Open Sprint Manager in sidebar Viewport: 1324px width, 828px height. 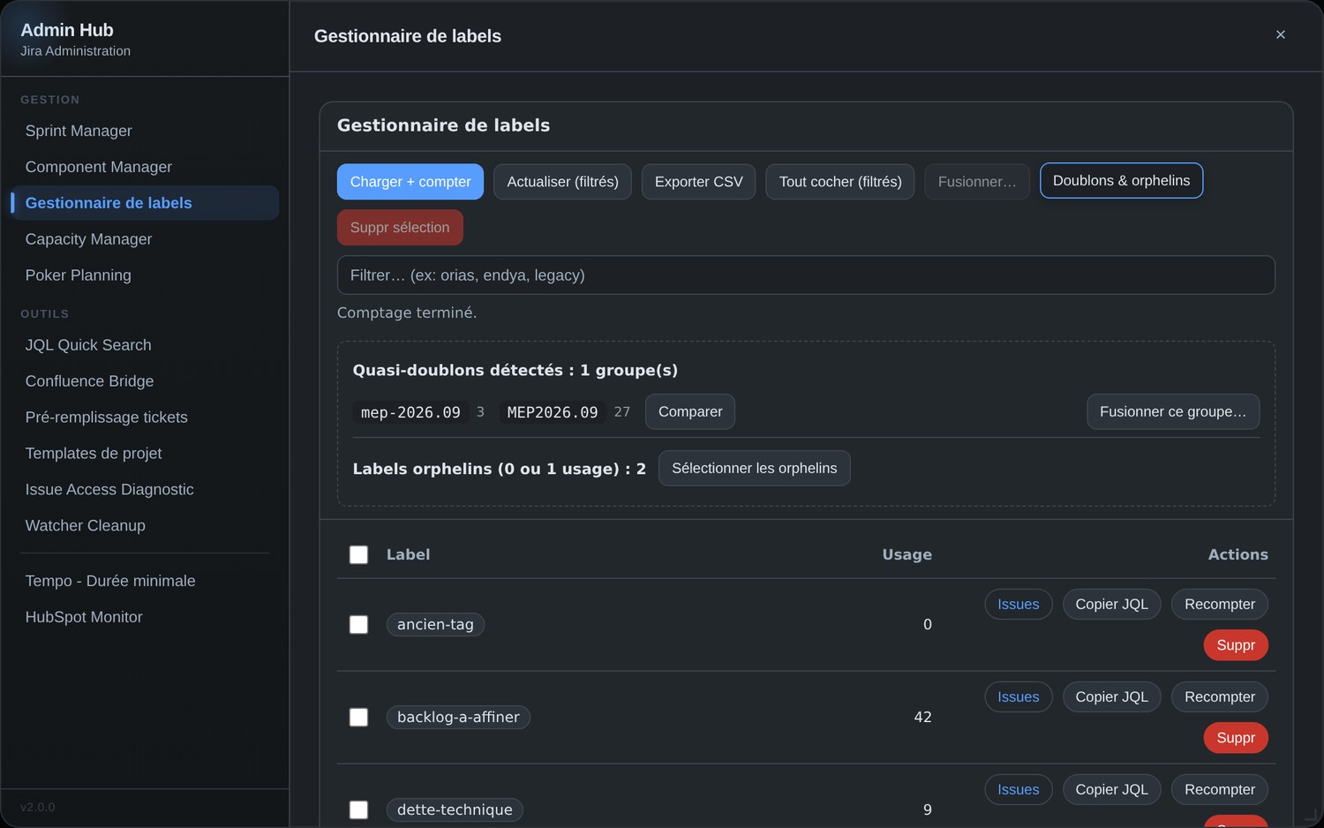(145, 131)
